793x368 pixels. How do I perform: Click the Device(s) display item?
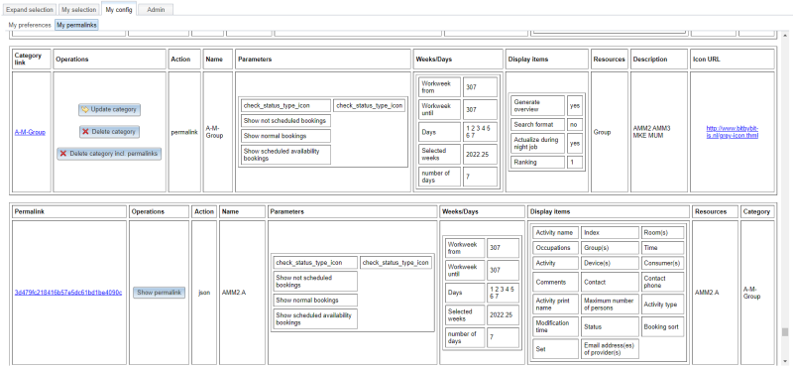pyautogui.click(x=610, y=263)
